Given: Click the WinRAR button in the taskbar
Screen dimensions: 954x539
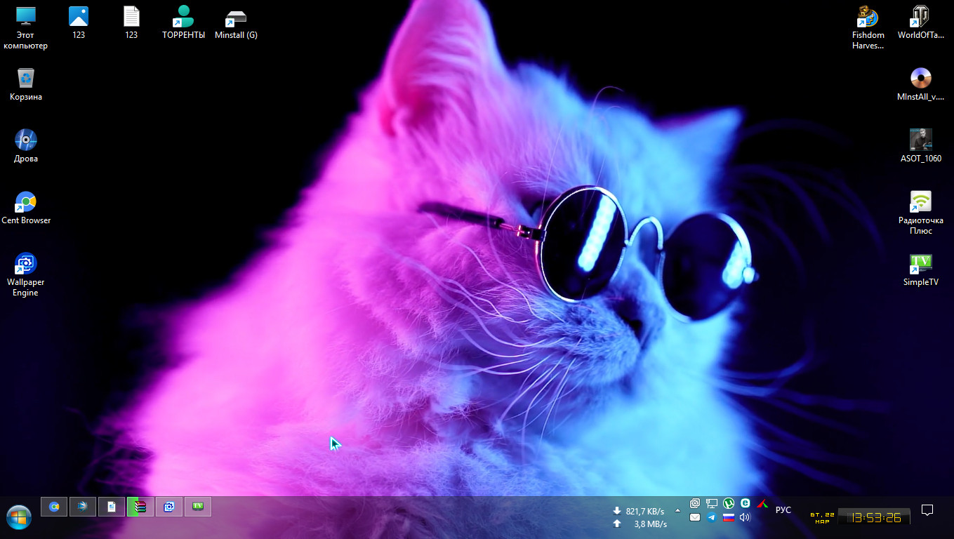Looking at the screenshot, I should [140, 507].
